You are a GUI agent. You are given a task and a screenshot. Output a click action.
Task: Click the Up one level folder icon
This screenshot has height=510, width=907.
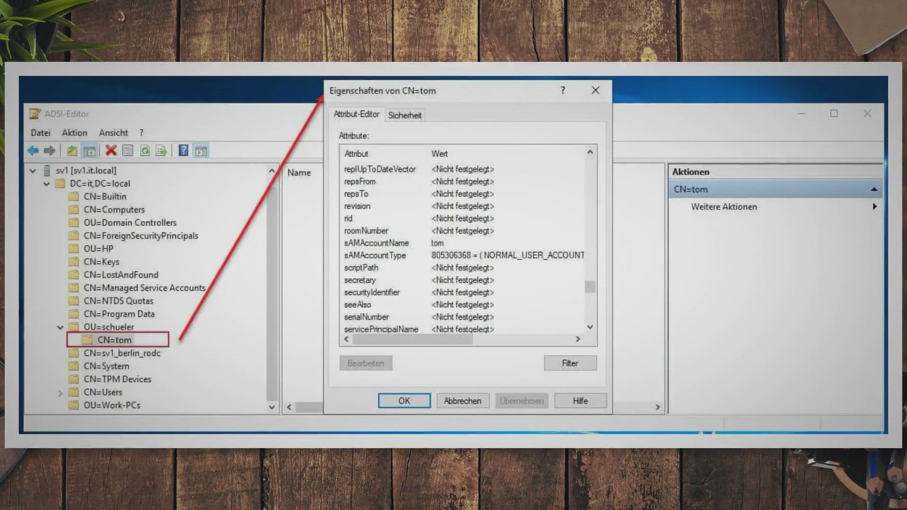click(72, 151)
